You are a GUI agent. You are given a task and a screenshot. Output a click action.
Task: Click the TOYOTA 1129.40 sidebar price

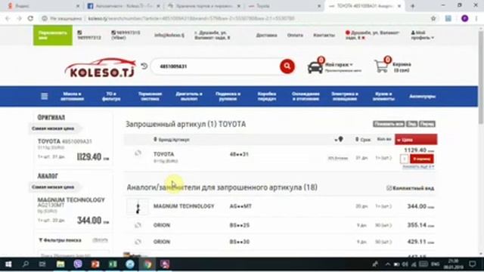click(x=92, y=156)
